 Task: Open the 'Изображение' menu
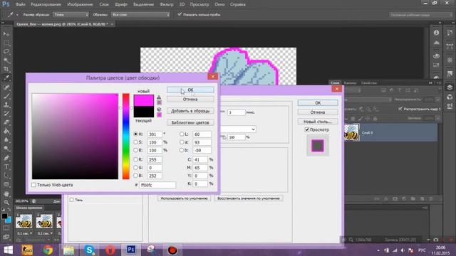(80, 4)
